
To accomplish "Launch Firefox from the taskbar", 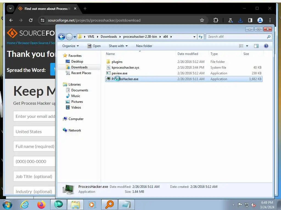I will pos(41,205).
